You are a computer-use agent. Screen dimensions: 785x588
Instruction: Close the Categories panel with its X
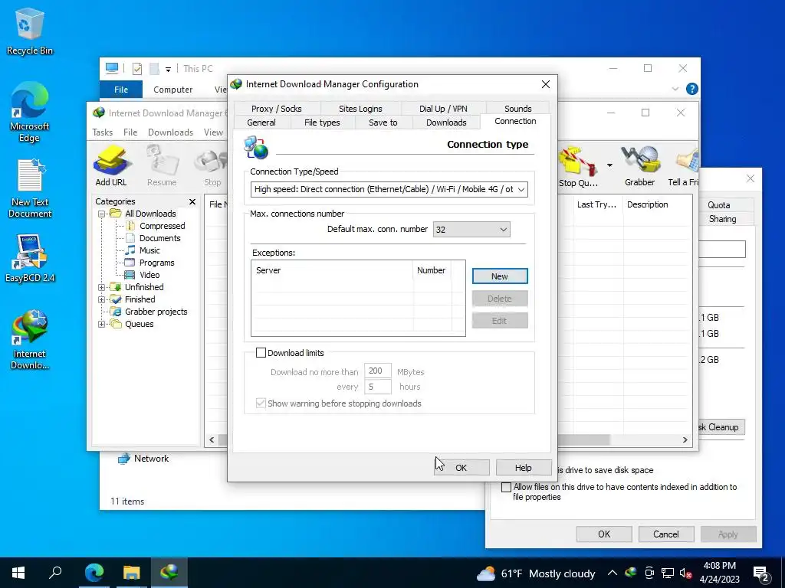tap(192, 201)
